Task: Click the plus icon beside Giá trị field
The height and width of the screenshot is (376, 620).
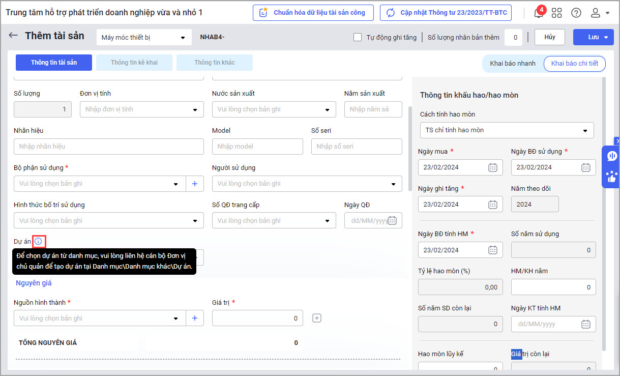Action: tap(316, 318)
